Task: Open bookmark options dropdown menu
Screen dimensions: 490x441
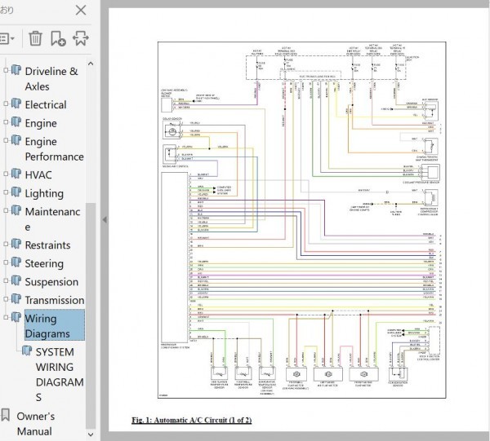Action: [x=7, y=38]
